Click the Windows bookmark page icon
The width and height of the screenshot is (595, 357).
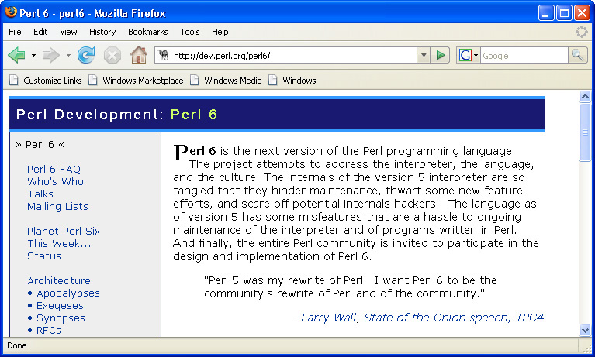click(273, 81)
